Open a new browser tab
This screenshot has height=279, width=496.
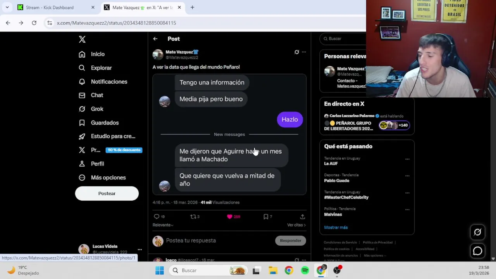pos(192,7)
